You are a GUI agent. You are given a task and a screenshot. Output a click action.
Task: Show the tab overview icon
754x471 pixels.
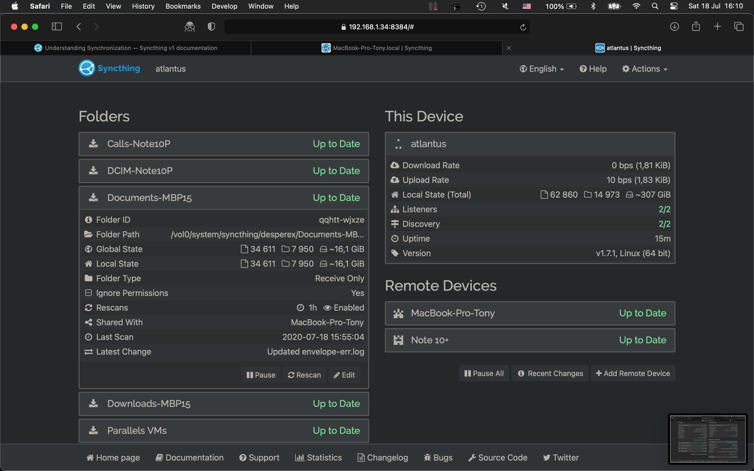pos(739,27)
